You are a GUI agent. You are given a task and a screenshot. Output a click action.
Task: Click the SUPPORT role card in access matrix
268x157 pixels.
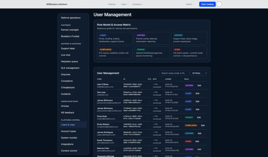(x=189, y=38)
